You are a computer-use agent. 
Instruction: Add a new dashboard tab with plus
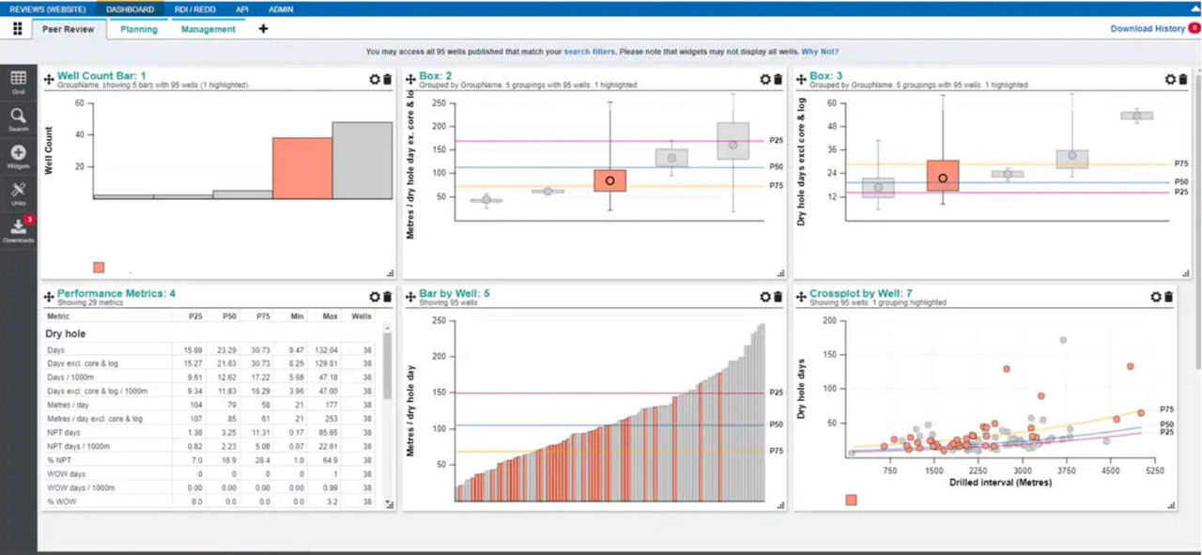[x=263, y=29]
